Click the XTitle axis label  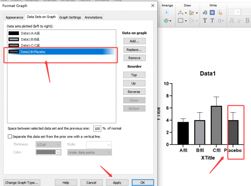pyautogui.click(x=208, y=158)
